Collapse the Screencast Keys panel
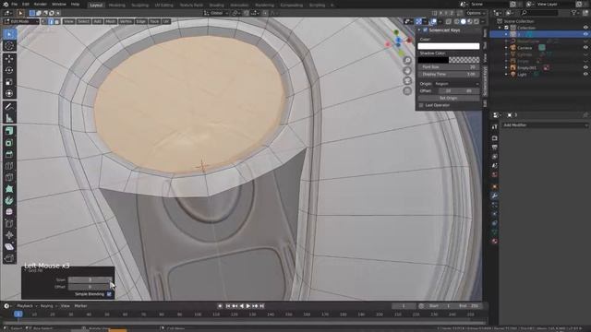591x332 pixels. 419,30
